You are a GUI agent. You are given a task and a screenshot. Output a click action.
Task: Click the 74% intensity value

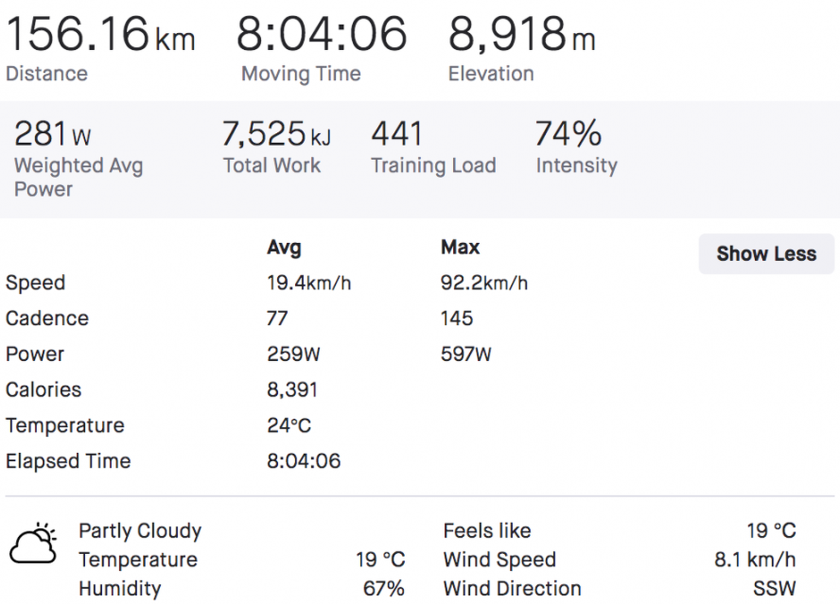pyautogui.click(x=568, y=134)
